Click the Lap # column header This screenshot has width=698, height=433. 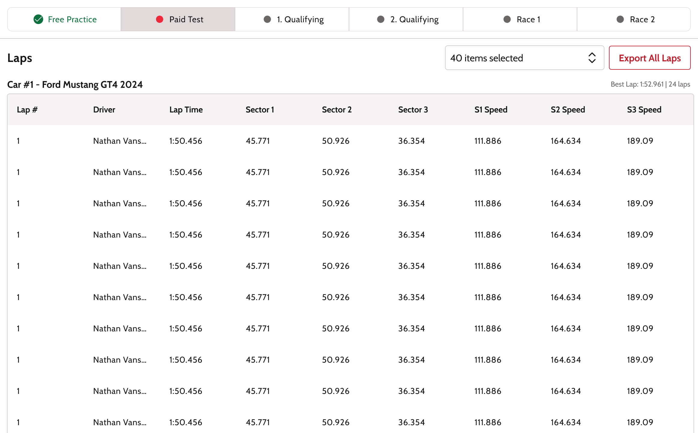(x=27, y=110)
